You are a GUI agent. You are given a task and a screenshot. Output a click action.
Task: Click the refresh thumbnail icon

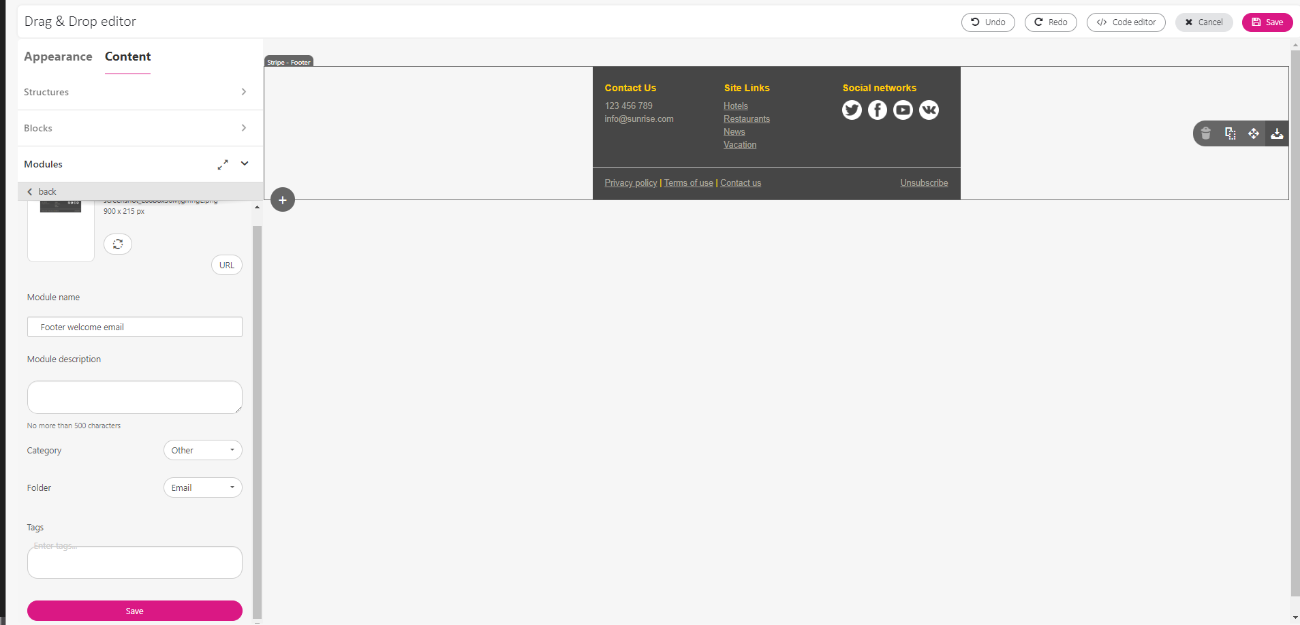point(118,244)
